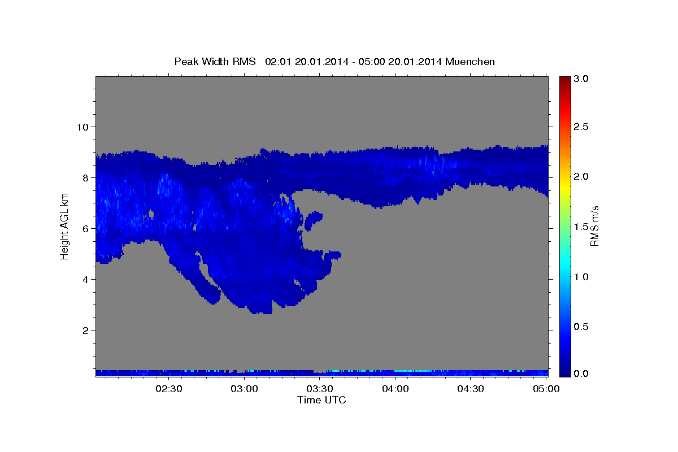
Task: Select the 04:00 time axis label
Action: [x=395, y=389]
